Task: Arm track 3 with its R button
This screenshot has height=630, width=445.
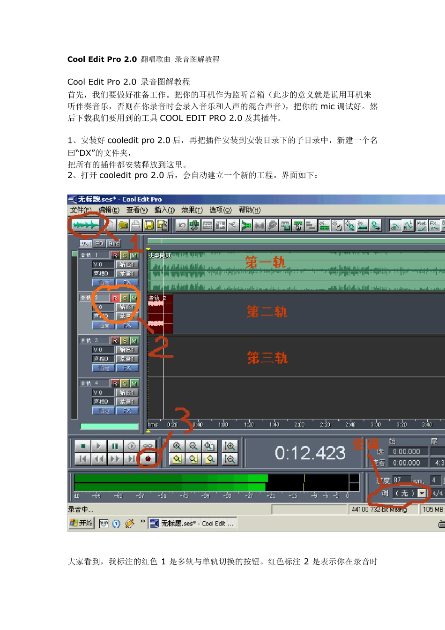Action: [x=115, y=341]
